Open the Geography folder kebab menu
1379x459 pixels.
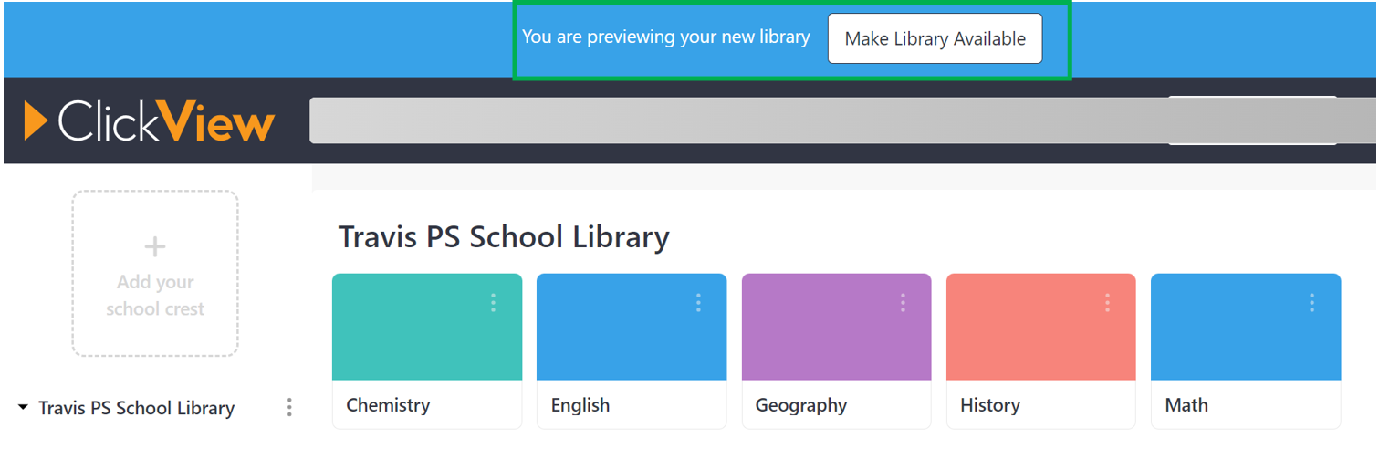[903, 303]
